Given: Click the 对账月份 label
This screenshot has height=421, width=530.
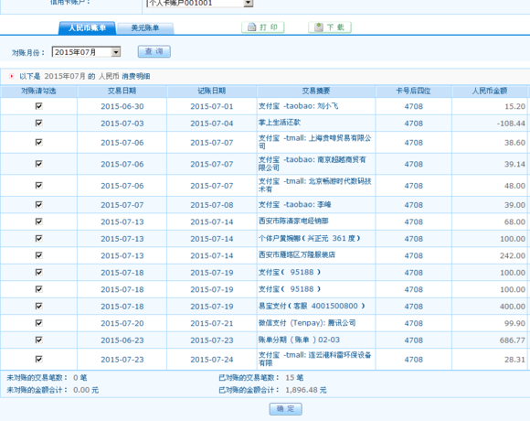Looking at the screenshot, I should click(28, 53).
